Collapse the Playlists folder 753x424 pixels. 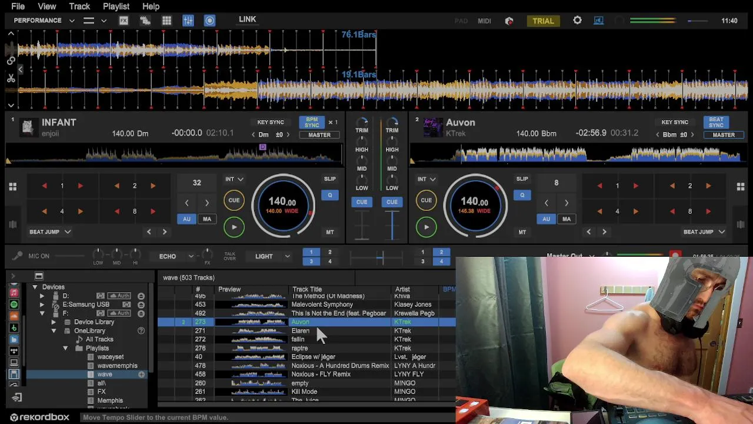(65, 349)
